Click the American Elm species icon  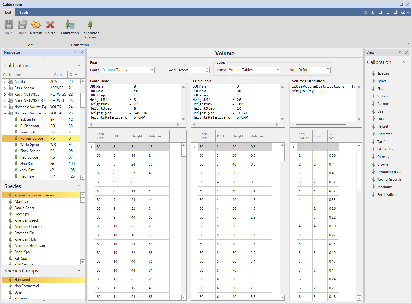click(10, 233)
